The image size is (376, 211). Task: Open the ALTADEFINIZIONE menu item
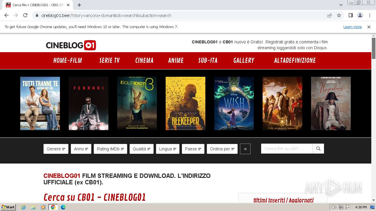295,60
